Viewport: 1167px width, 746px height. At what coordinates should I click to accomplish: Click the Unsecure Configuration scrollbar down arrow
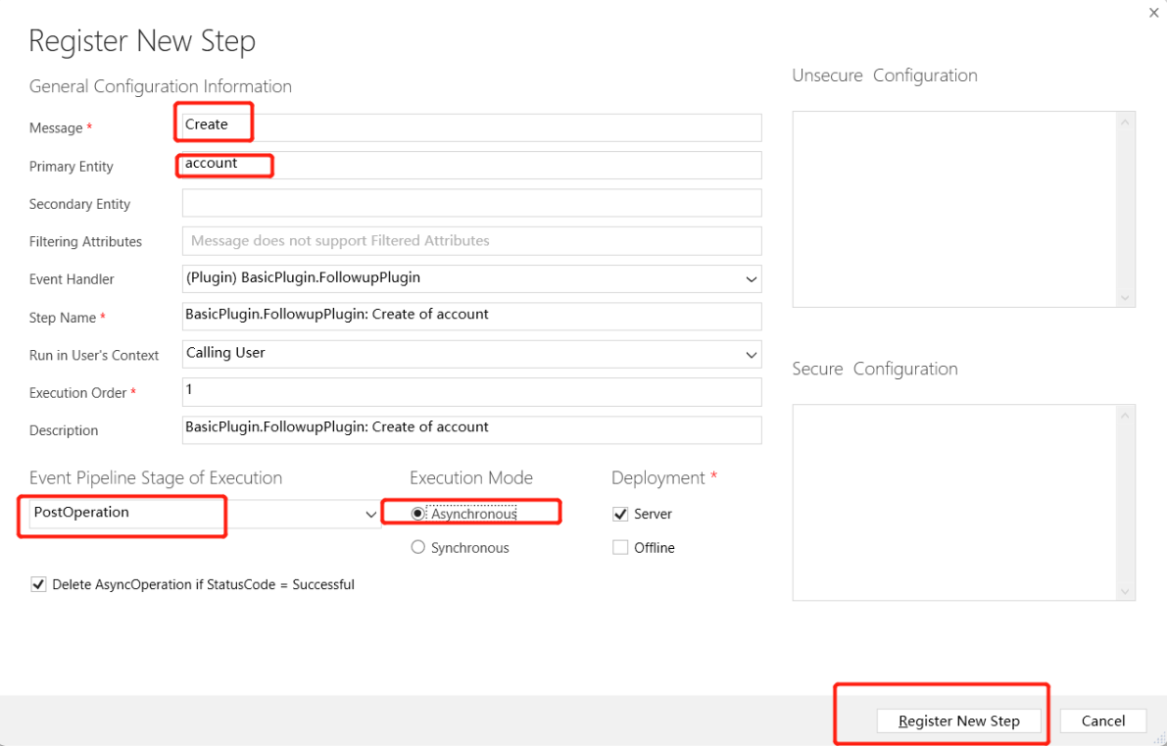(x=1124, y=297)
